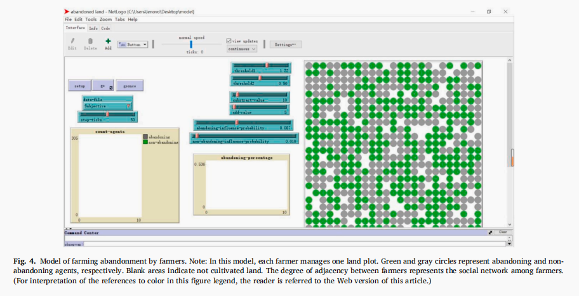
Task: Click the gray abandoning legend swatch
Action: pos(145,137)
